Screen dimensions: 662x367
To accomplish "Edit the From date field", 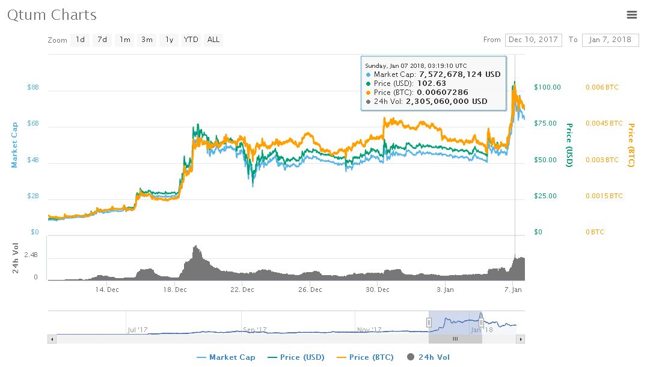I will click(x=533, y=40).
